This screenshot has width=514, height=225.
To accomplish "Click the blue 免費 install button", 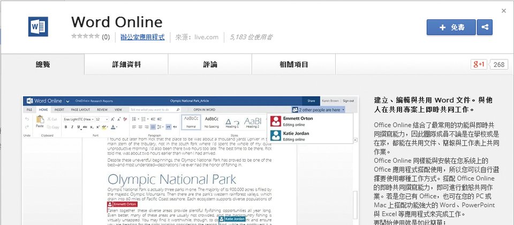I will pyautogui.click(x=451, y=27).
